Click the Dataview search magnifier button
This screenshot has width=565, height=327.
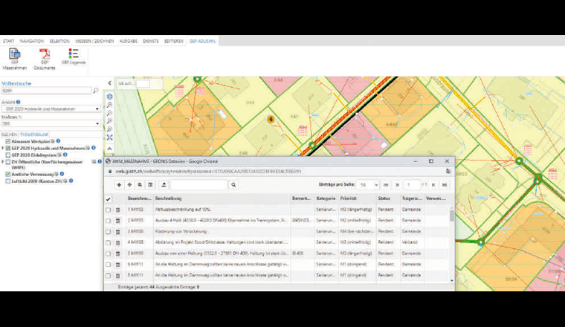pyautogui.click(x=233, y=185)
